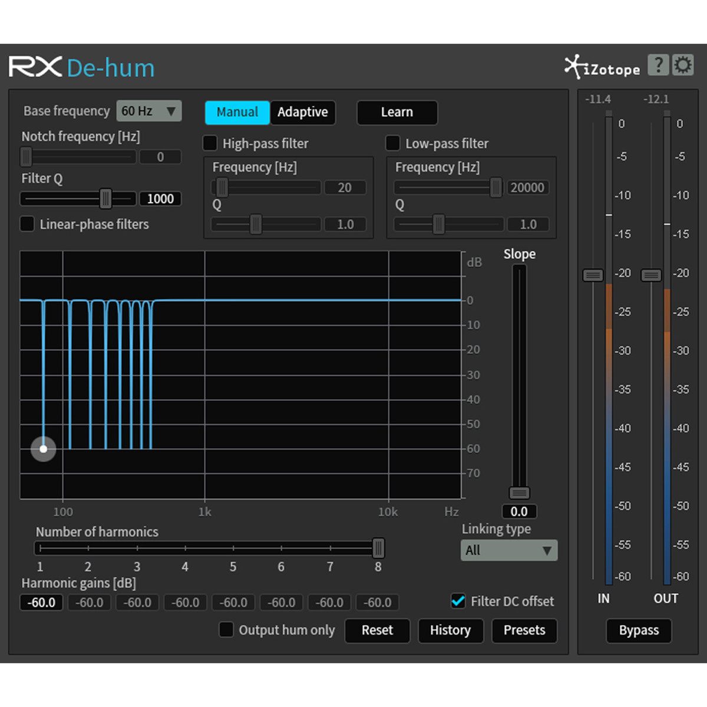The width and height of the screenshot is (707, 707).
Task: Click the RX De-hum logo
Action: coord(81,67)
